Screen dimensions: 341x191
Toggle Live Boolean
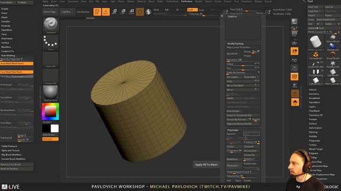83,12
